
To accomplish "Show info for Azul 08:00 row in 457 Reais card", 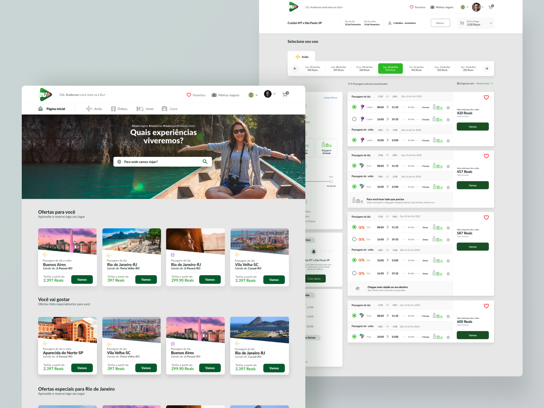I will tap(448, 167).
